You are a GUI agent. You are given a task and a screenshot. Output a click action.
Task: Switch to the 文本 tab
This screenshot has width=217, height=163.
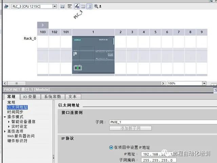coord(73,97)
